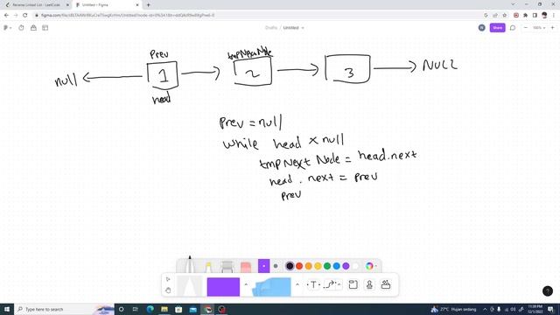
Task: Open the custom color wheel picker
Action: [x=369, y=266]
